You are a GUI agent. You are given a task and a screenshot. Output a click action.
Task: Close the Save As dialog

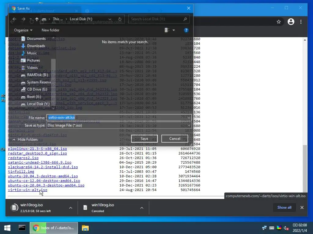pos(189,8)
